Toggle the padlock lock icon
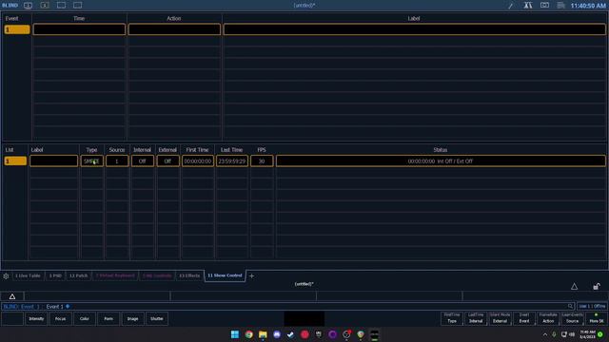Screen dimensions: 609x342 pyautogui.click(x=597, y=287)
